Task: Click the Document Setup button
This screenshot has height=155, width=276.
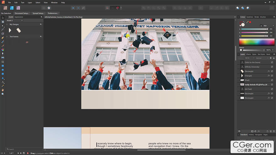Action: tap(22, 13)
